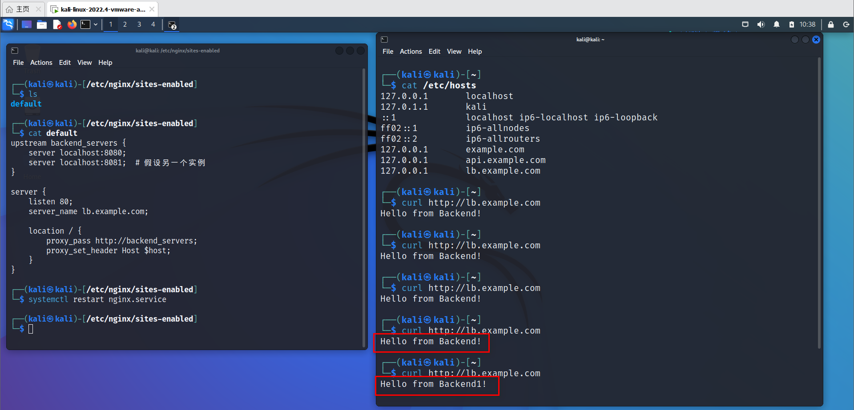Click 'ip6-allnodes' hosts entry

coord(498,128)
